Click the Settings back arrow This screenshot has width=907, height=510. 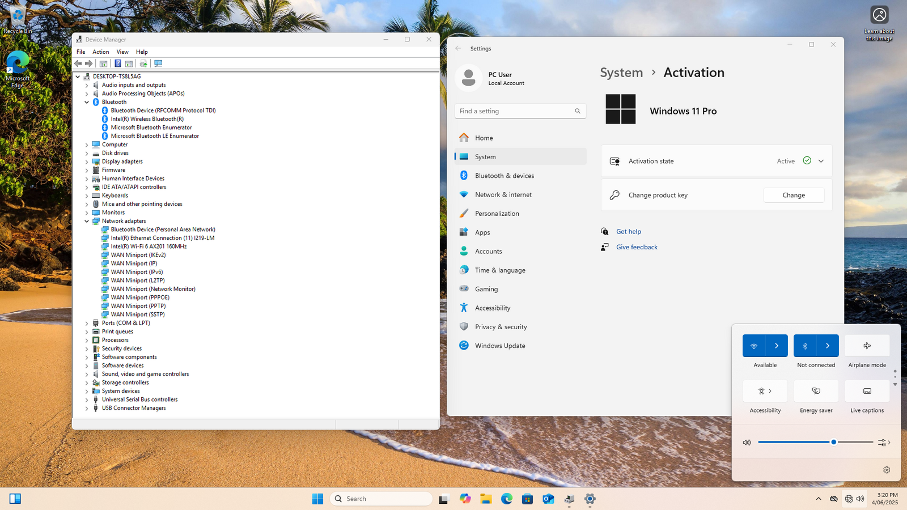(x=458, y=49)
